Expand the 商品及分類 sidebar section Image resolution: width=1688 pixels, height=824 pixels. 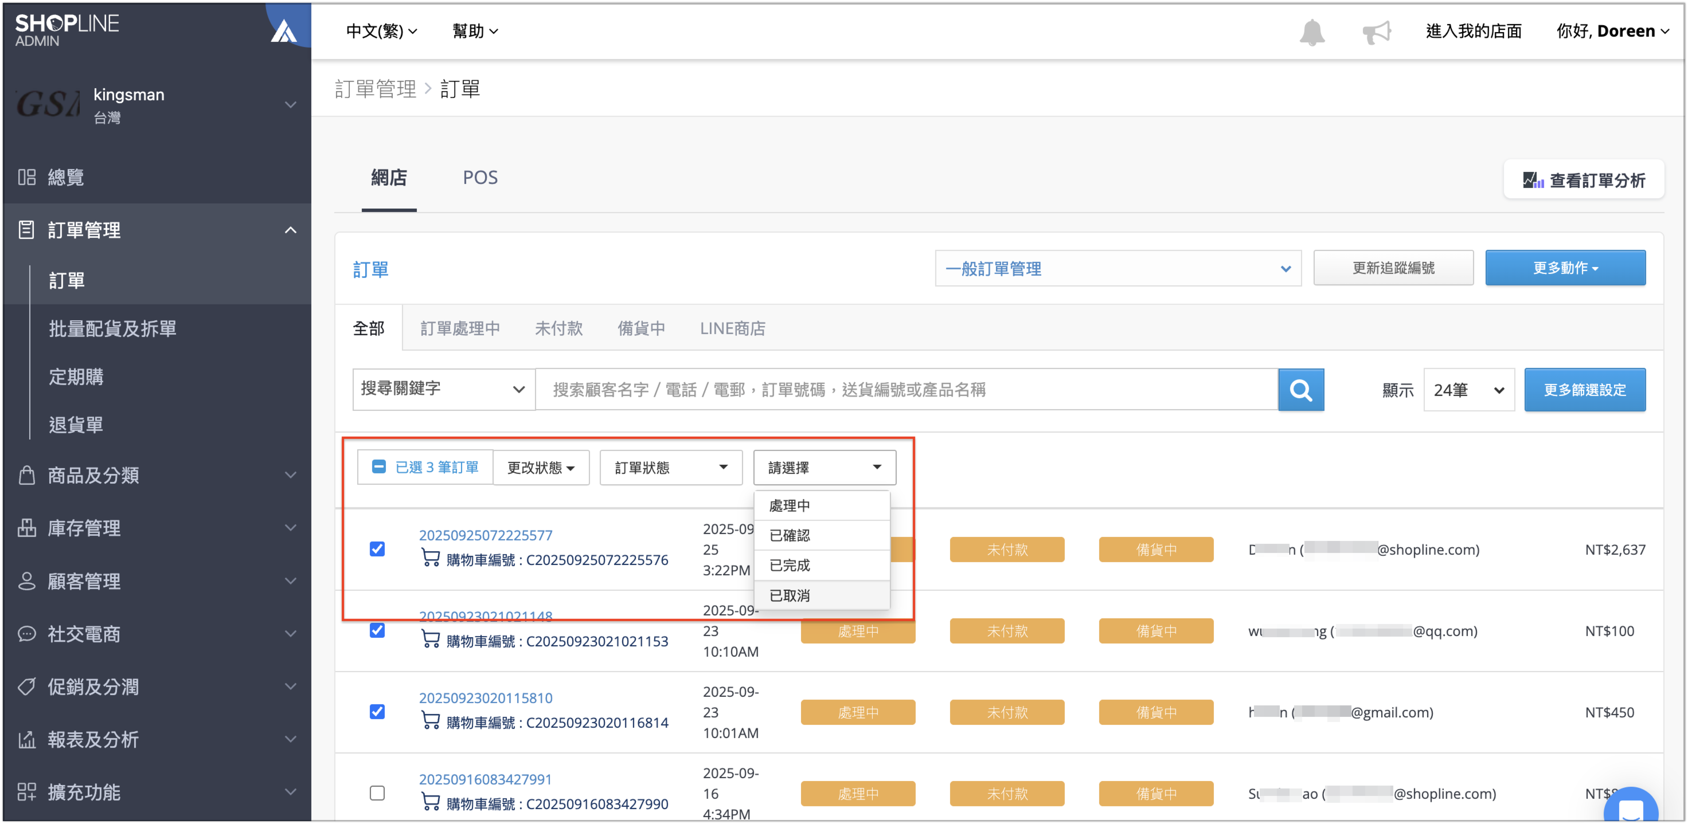tap(290, 475)
